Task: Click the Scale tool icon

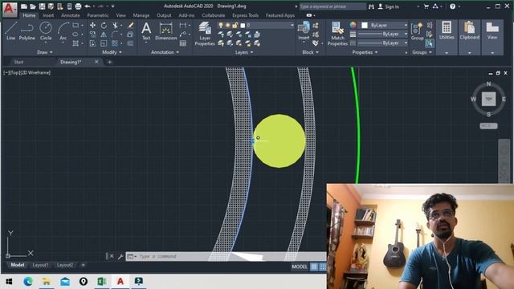Action: 104,43
